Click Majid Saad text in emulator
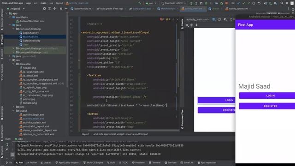The height and width of the screenshot is (166, 295). (254, 86)
